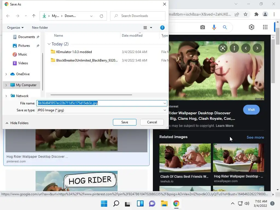Show previous image in preview
Viewport: 280px width, 210px height.
(x=246, y=48)
